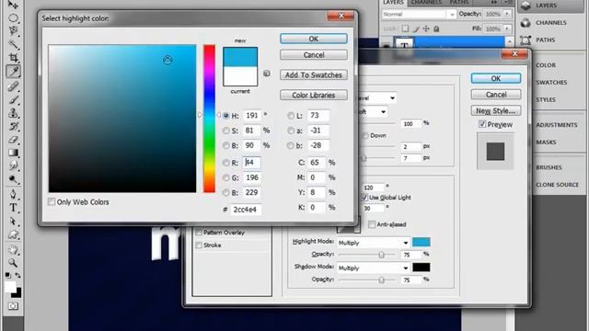The image size is (589, 331).
Task: Select the L lightness radio button
Action: click(291, 116)
